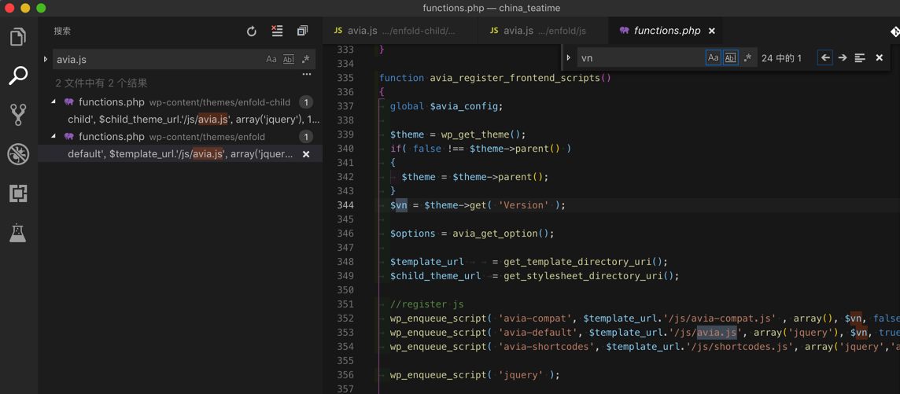
Task: Expand the replace field in sidebar search
Action: click(x=46, y=59)
